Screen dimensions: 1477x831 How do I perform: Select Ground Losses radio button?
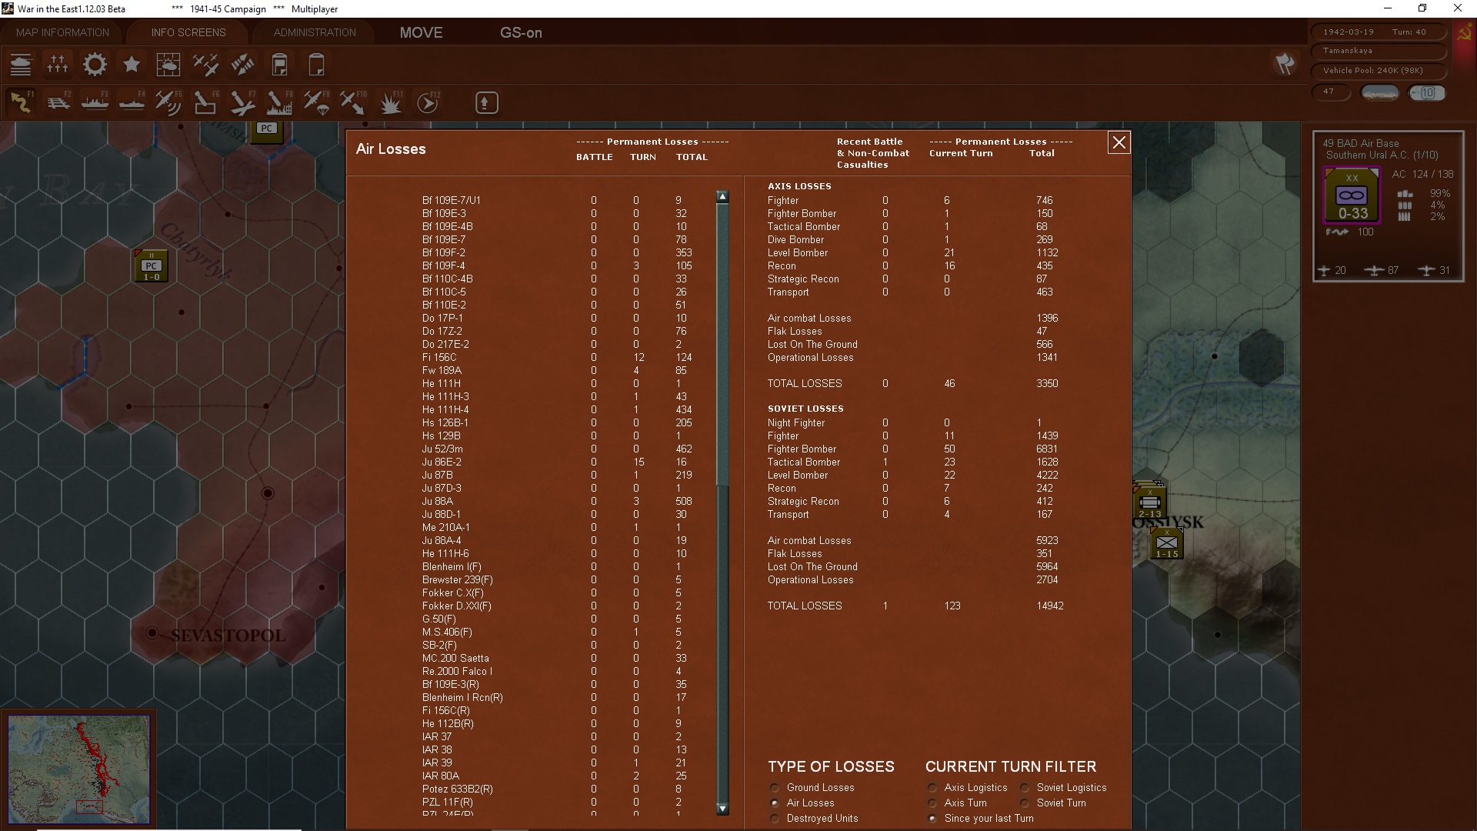pyautogui.click(x=775, y=788)
